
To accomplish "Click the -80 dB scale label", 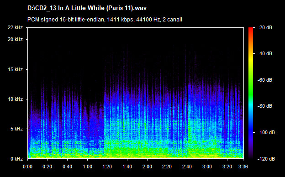I will point(265,106).
